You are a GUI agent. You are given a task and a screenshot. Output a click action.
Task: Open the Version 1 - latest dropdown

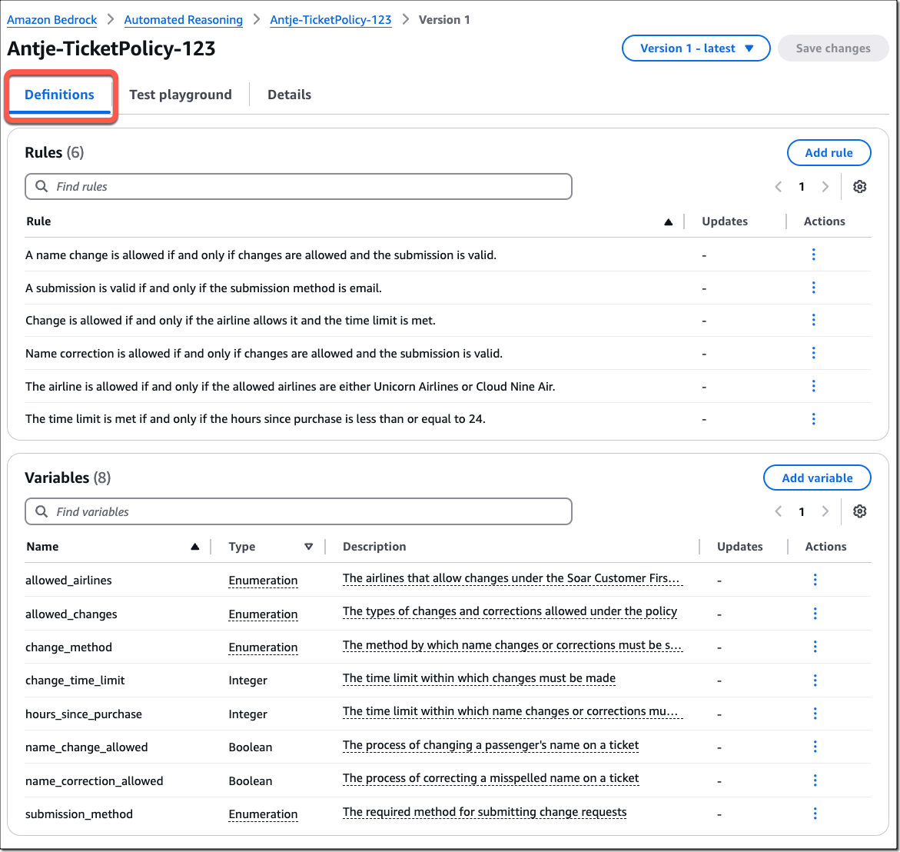pyautogui.click(x=696, y=48)
